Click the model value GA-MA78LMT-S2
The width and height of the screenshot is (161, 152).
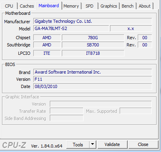(x=71, y=28)
